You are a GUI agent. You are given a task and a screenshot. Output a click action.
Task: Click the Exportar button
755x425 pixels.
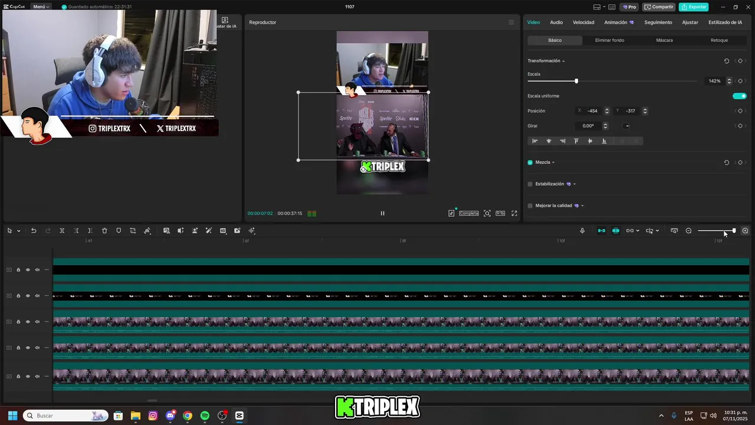click(x=694, y=7)
